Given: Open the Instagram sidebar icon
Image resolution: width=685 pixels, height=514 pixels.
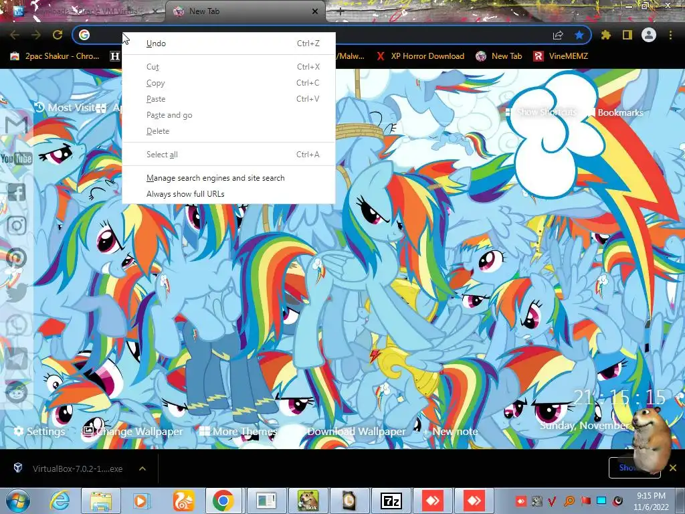Looking at the screenshot, I should click(17, 226).
